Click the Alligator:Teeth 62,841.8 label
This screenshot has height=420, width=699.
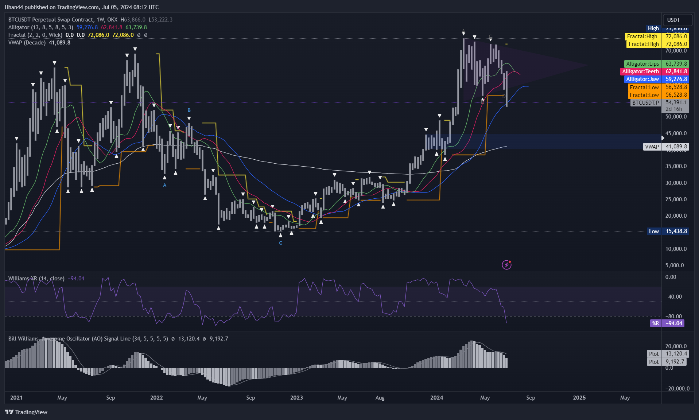(655, 71)
